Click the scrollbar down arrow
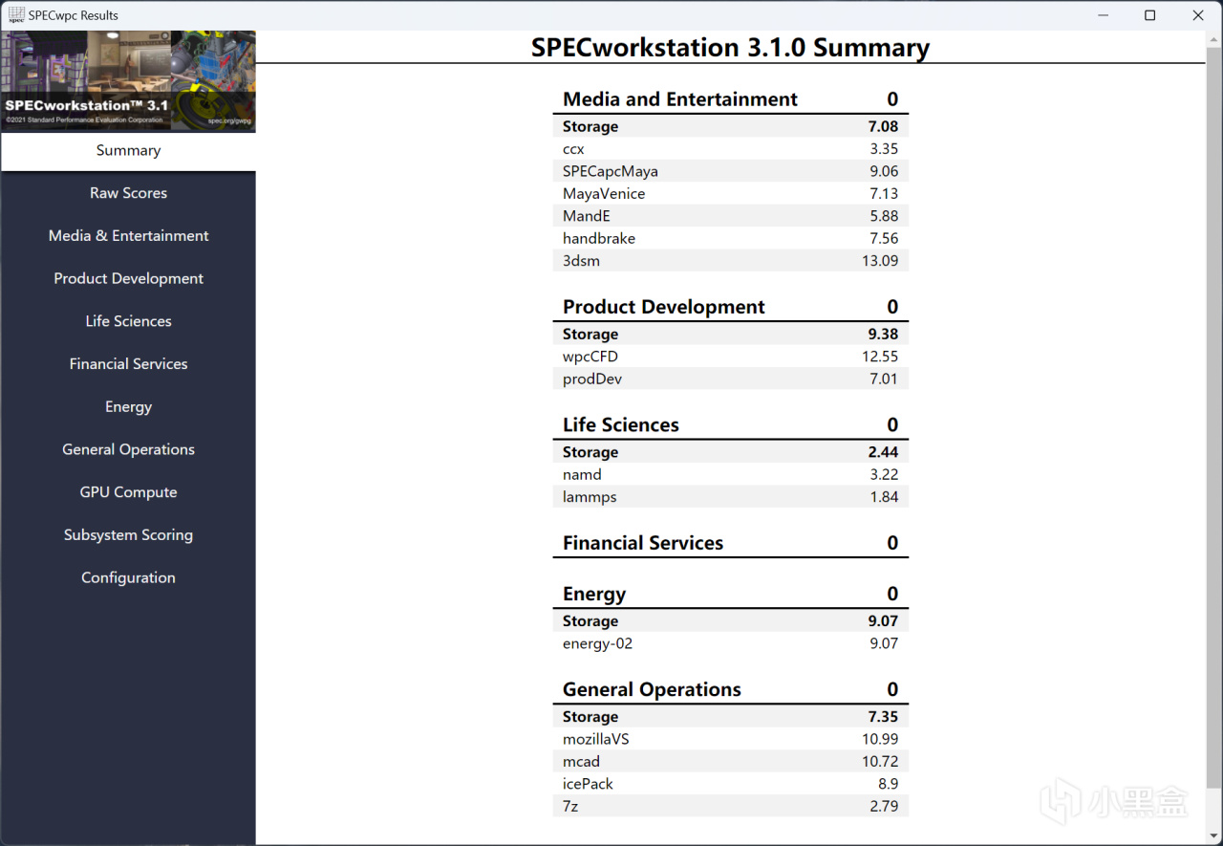This screenshot has width=1223, height=846. (x=1213, y=836)
